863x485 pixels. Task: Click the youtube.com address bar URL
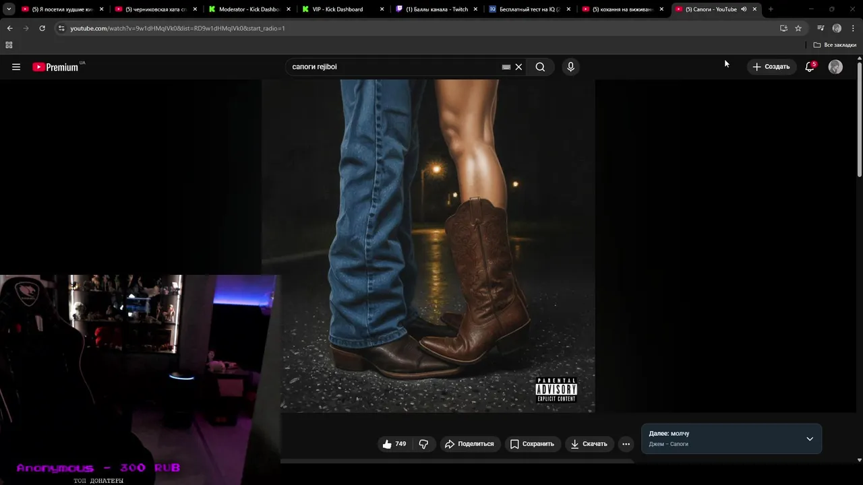[177, 28]
